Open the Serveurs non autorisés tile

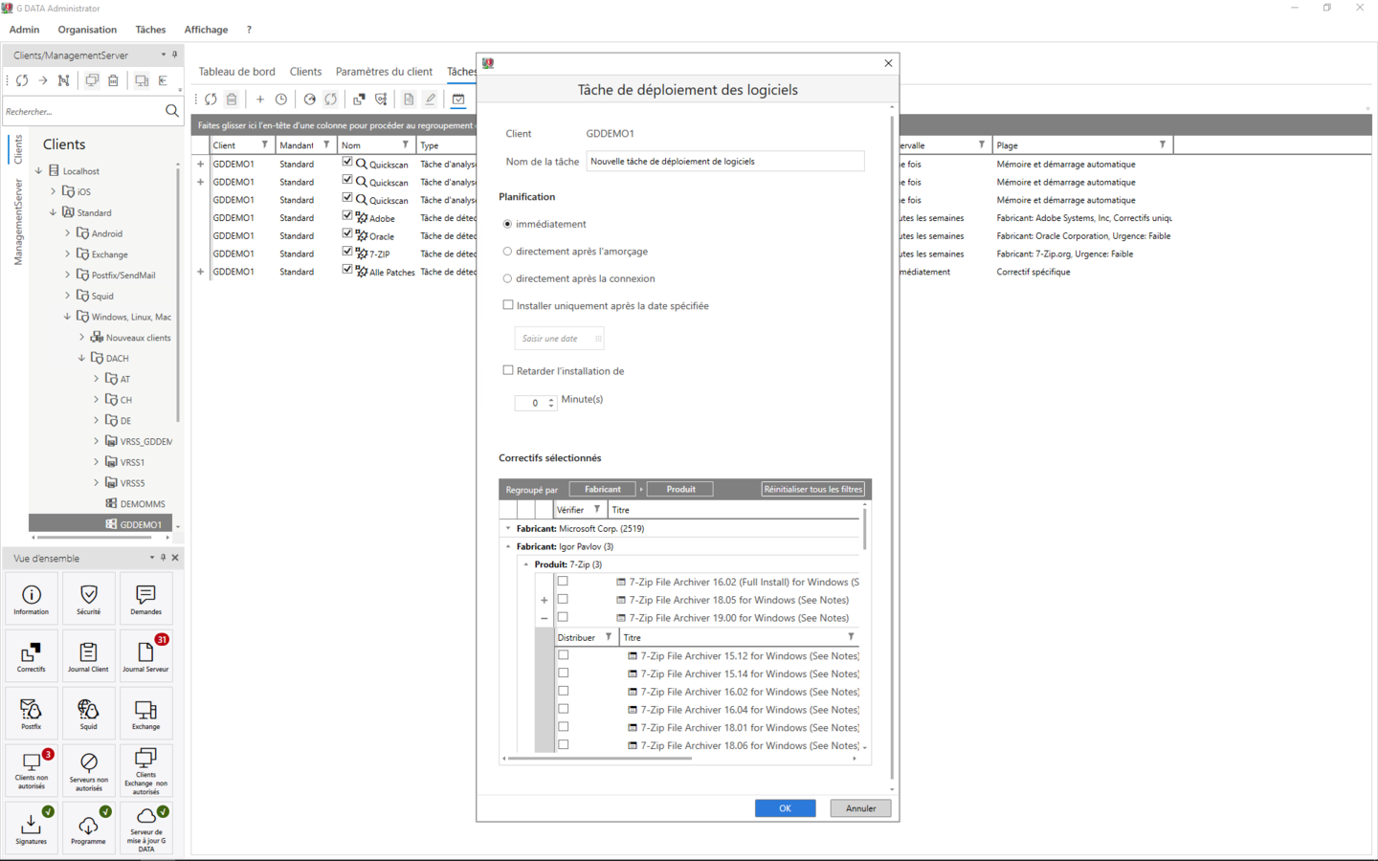(x=89, y=770)
